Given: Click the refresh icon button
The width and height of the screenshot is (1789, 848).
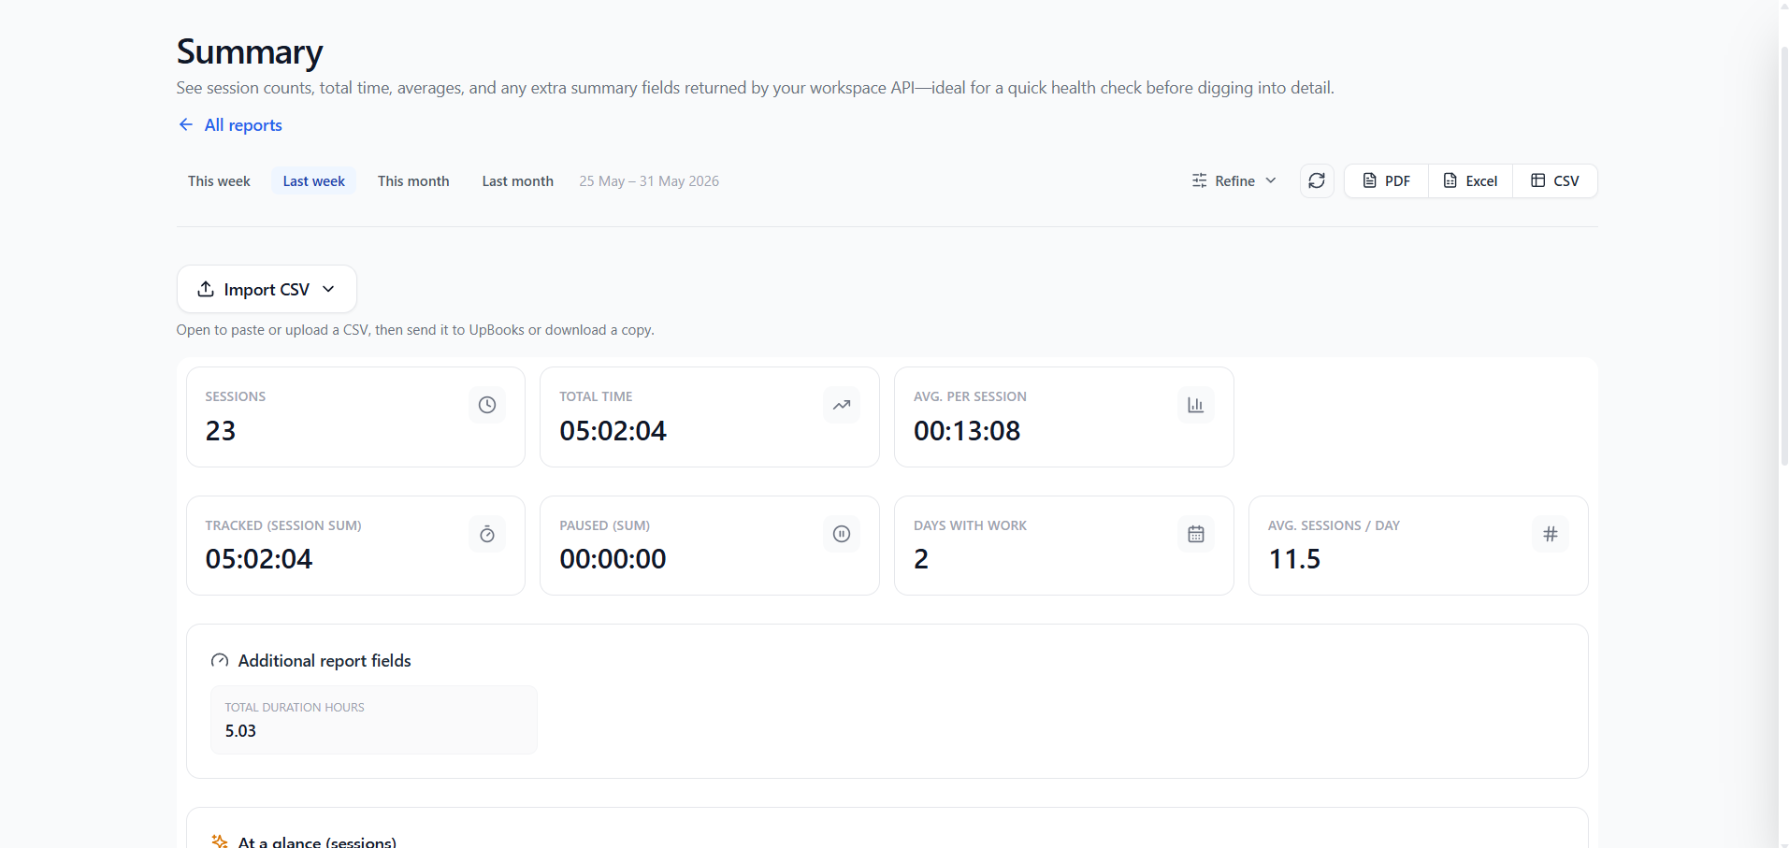Looking at the screenshot, I should pyautogui.click(x=1317, y=180).
